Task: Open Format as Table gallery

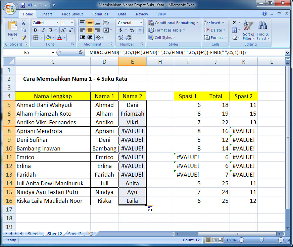Action: [x=166, y=30]
